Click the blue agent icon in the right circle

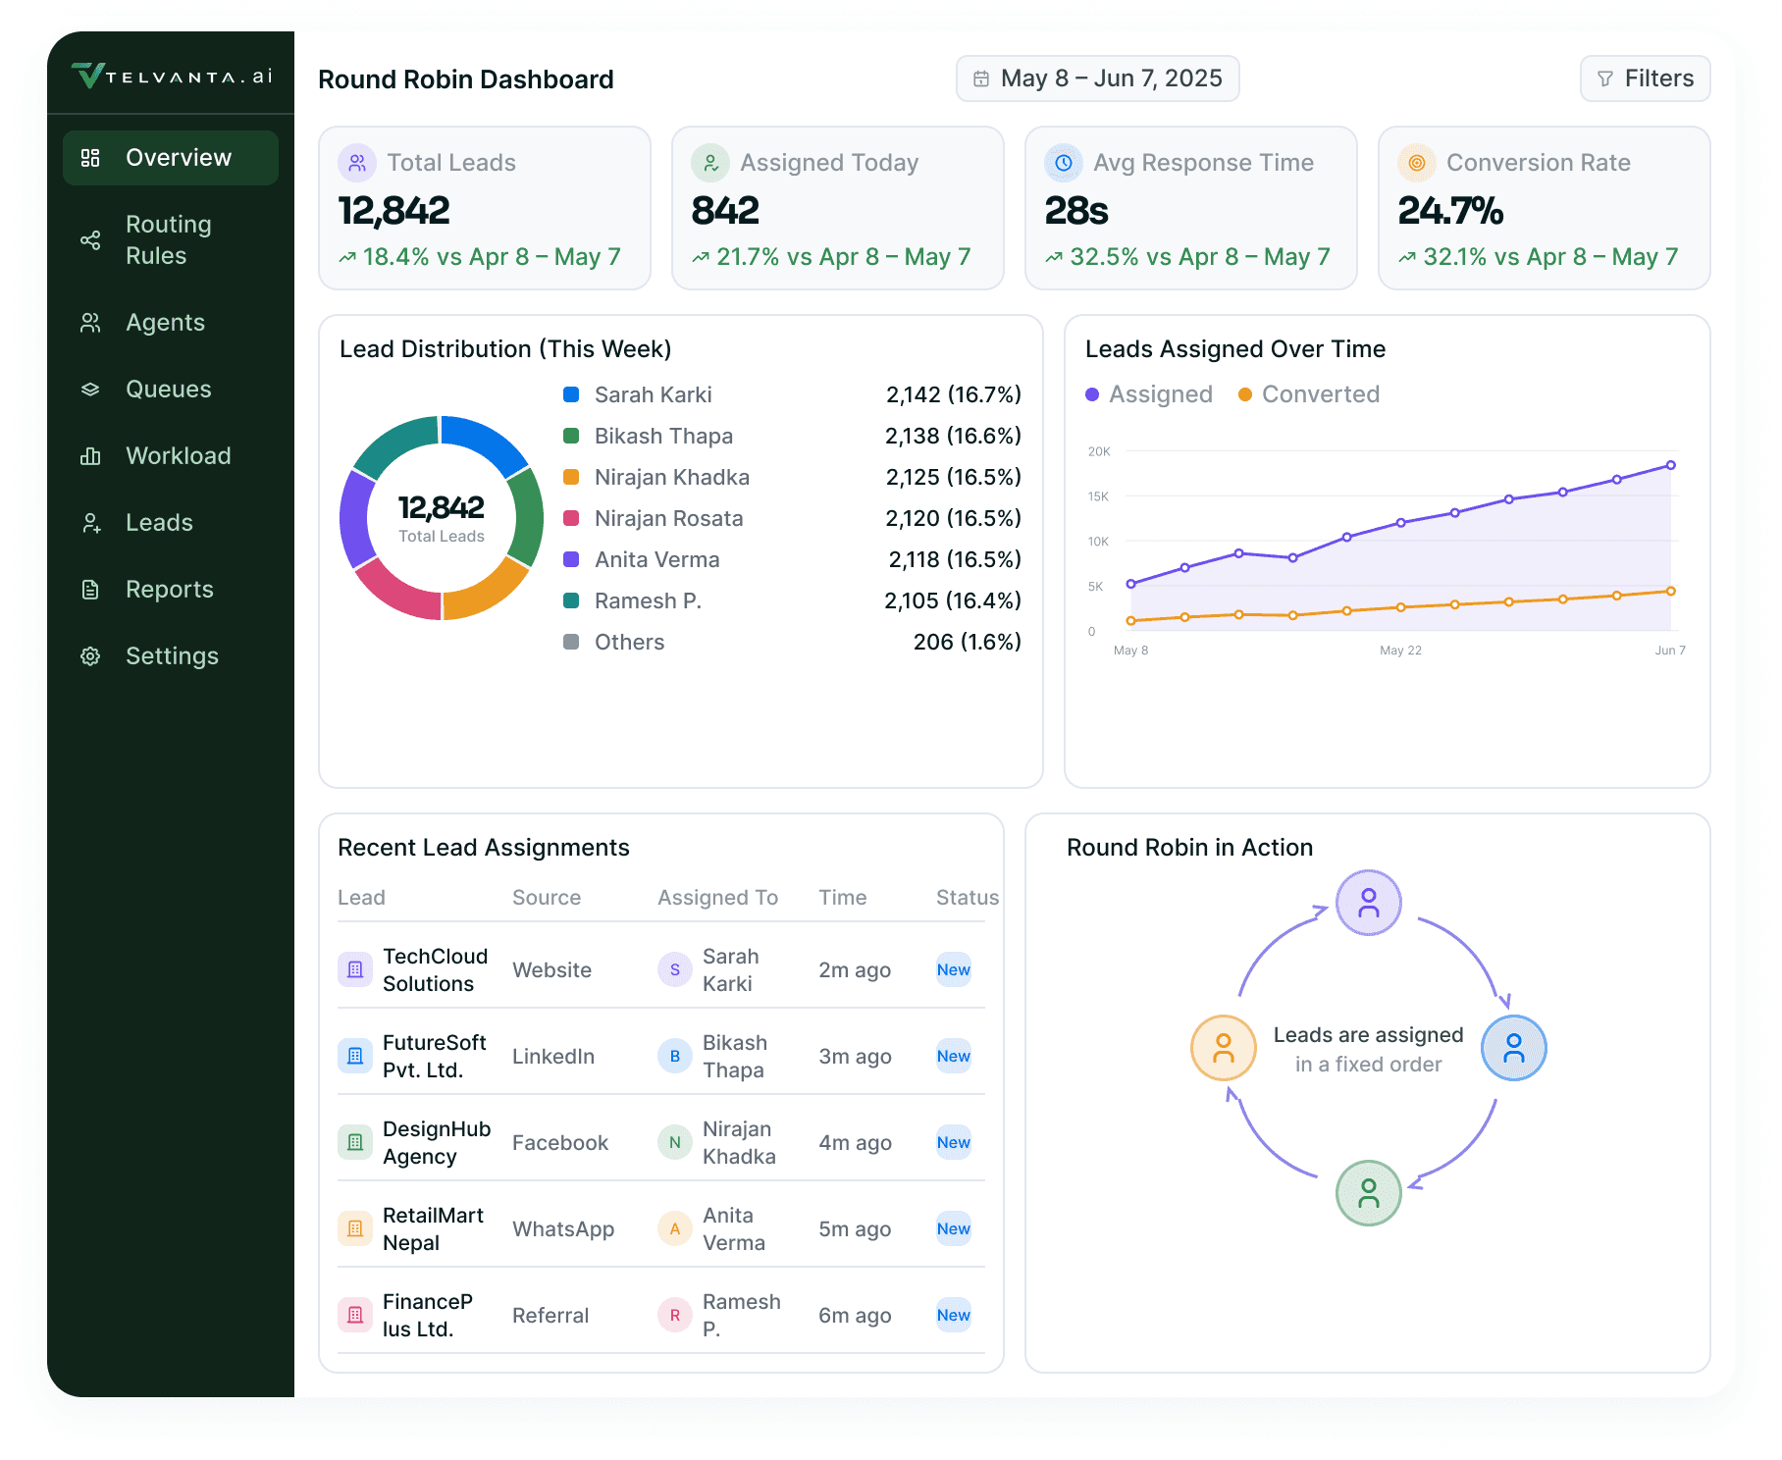tap(1514, 1048)
